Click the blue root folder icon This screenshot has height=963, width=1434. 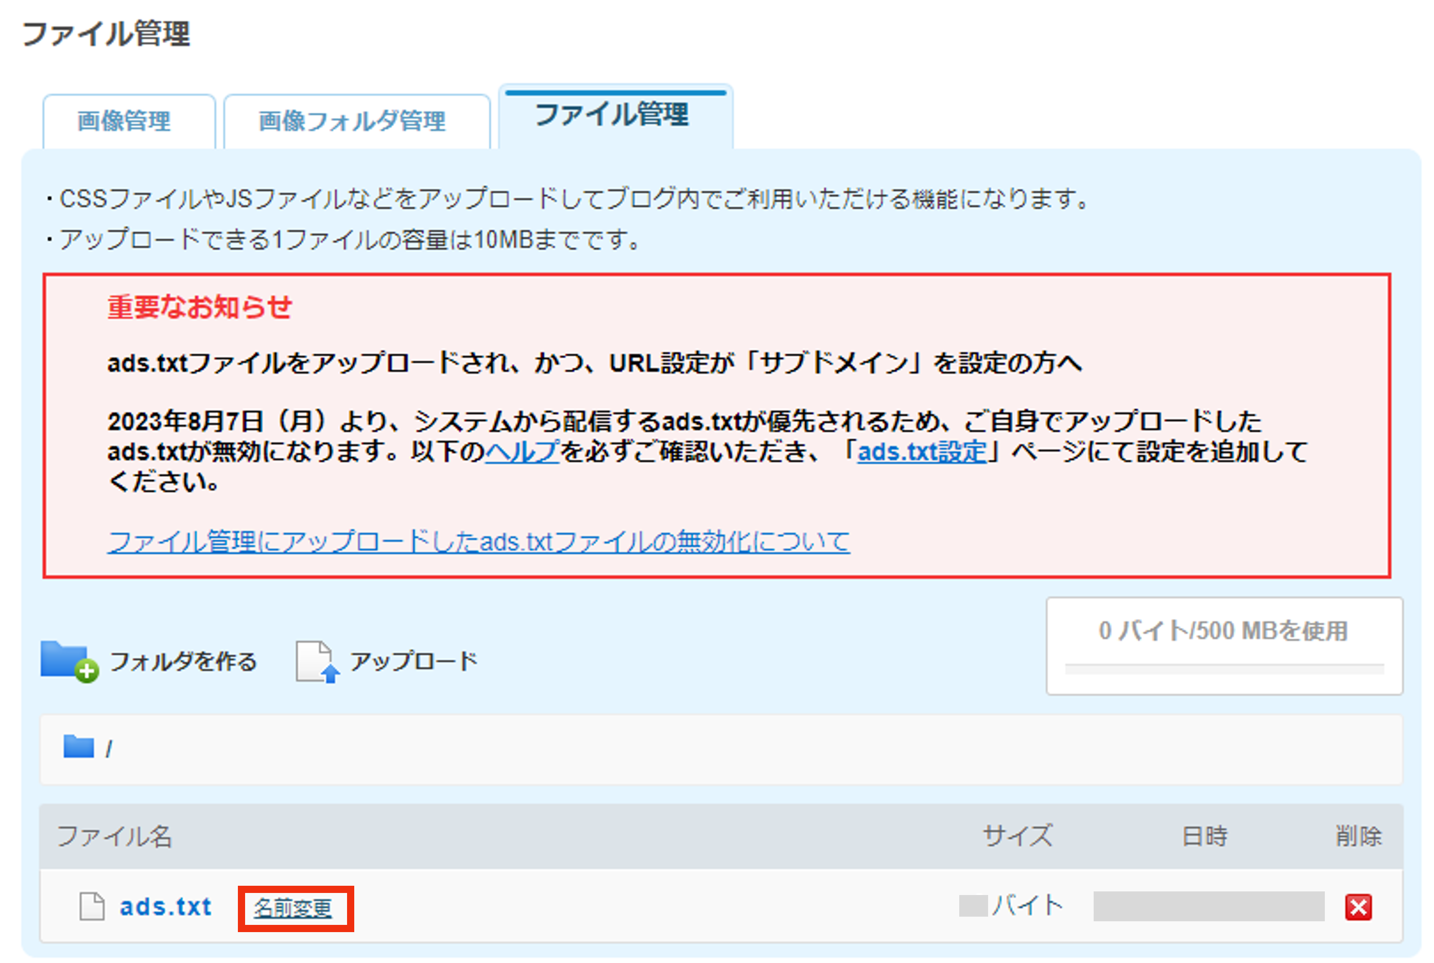click(x=79, y=746)
